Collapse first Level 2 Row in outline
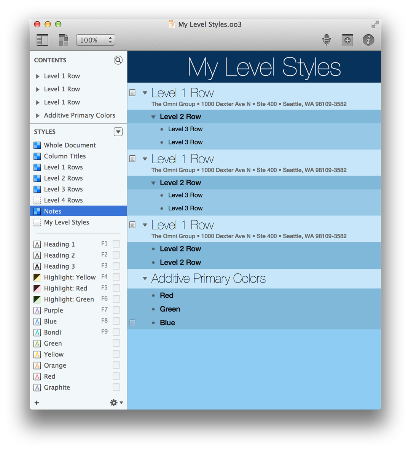 coord(154,117)
